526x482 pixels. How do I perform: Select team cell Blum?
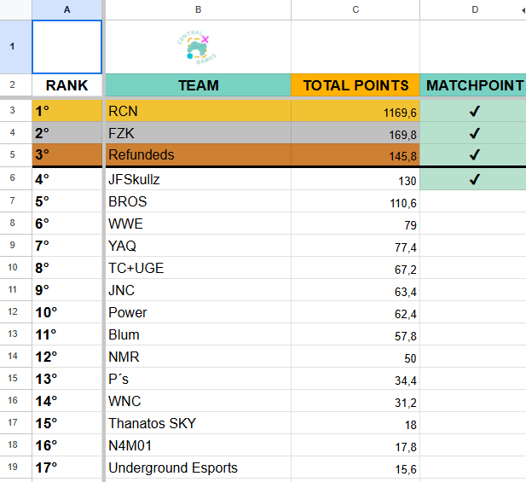pos(199,334)
